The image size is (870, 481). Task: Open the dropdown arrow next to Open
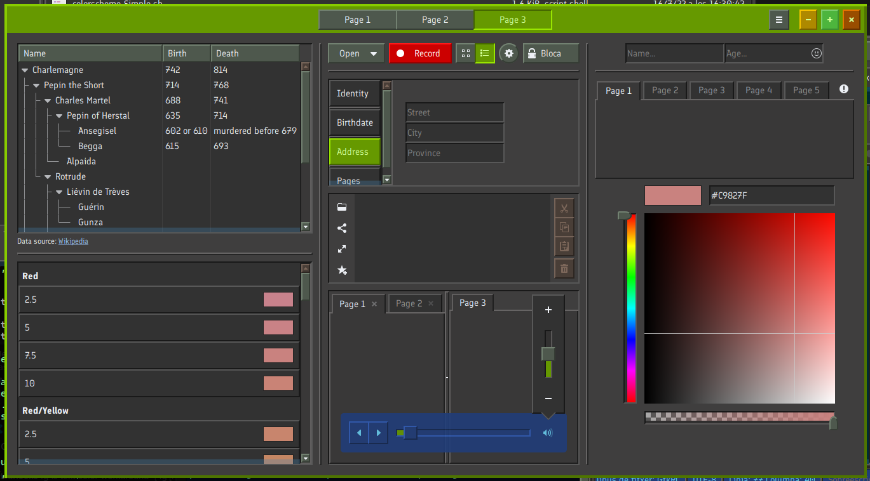coord(374,54)
